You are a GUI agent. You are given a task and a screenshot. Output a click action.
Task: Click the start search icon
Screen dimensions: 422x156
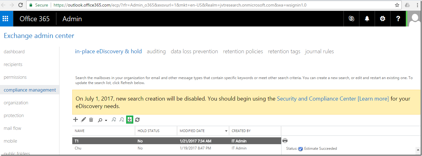click(x=114, y=120)
